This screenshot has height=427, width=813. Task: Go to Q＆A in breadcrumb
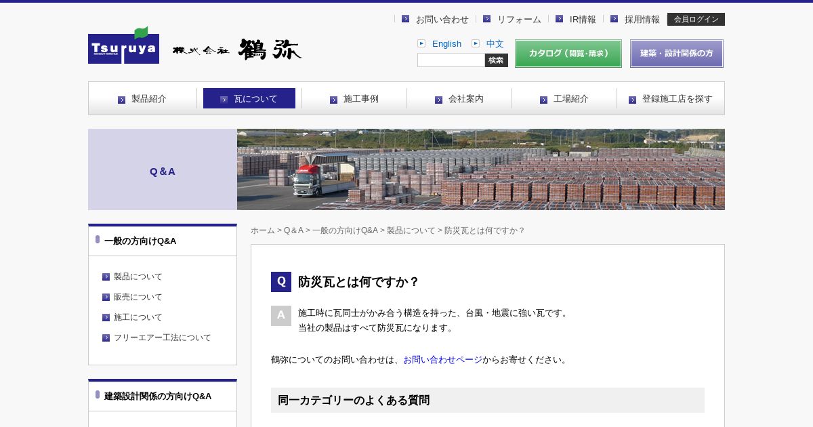click(293, 230)
